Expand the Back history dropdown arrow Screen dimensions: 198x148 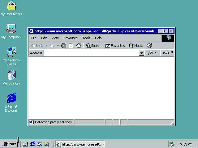point(47,46)
